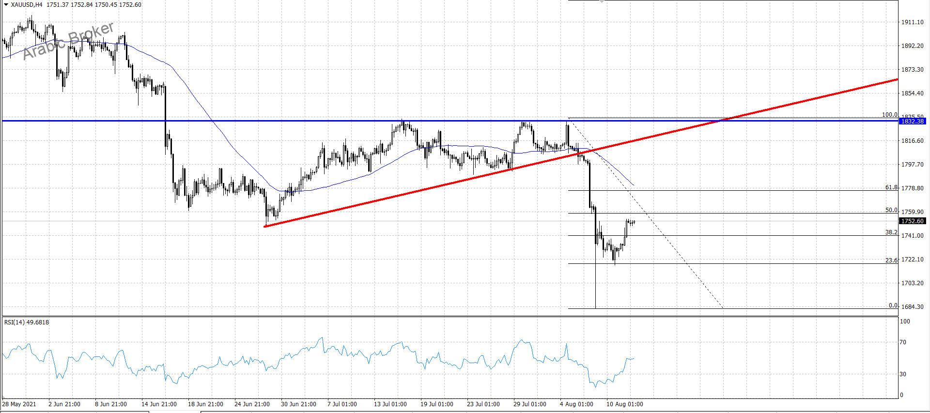Click the 1722.10 price axis label

pyautogui.click(x=912, y=260)
